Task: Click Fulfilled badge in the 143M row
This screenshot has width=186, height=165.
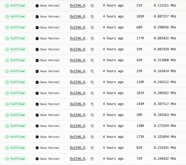Action: [16, 104]
